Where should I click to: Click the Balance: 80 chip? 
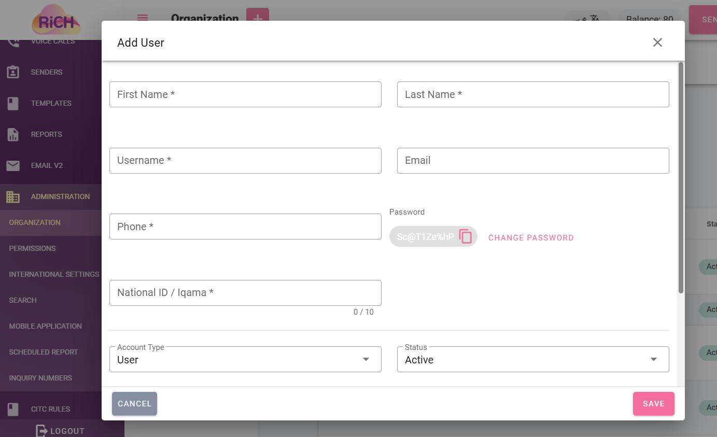(650, 19)
